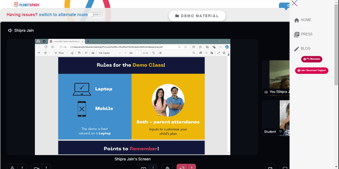Image resolution: width=339 pixels, height=169 pixels.
Task: Click the red leave class button
Action: [182, 167]
